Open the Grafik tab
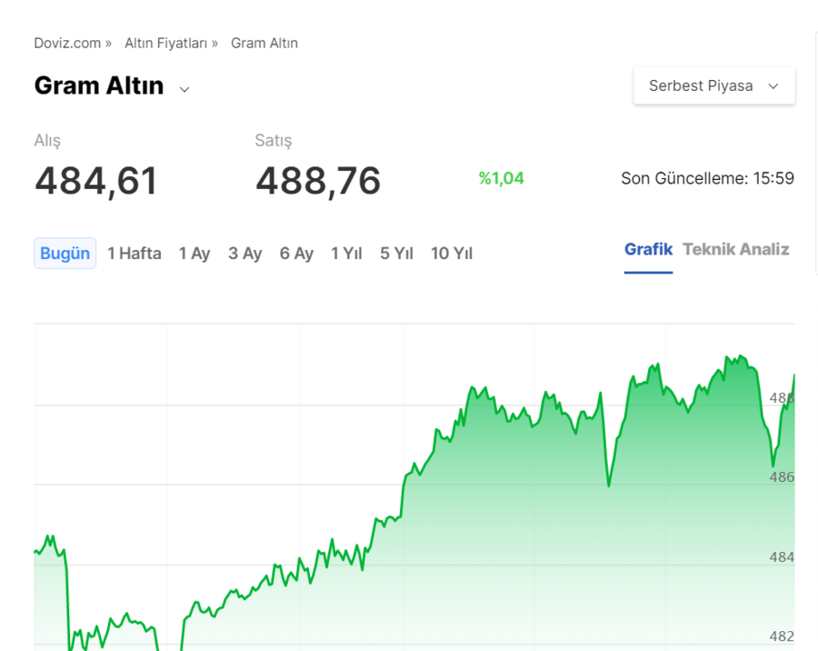 [648, 249]
